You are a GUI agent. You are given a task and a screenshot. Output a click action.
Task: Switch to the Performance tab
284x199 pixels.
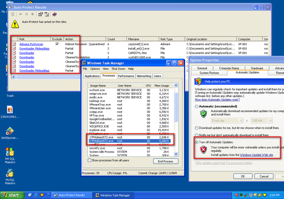126,76
